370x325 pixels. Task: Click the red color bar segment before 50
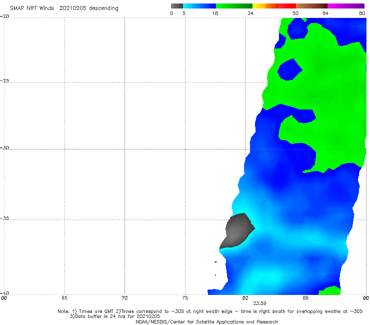287,6
